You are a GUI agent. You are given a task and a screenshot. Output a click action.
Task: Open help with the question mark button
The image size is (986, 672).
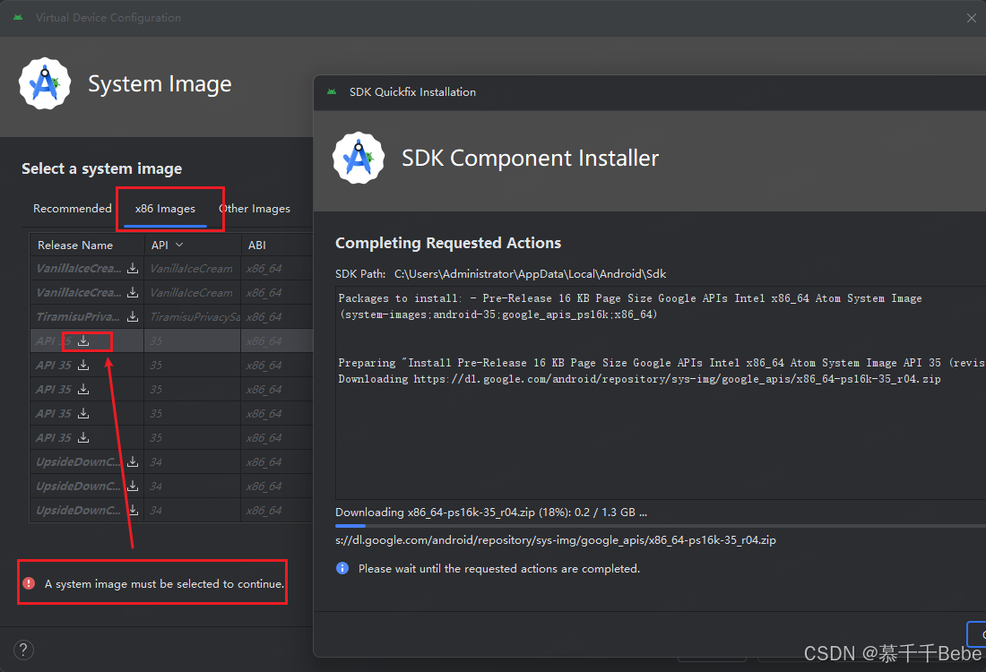pyautogui.click(x=23, y=650)
